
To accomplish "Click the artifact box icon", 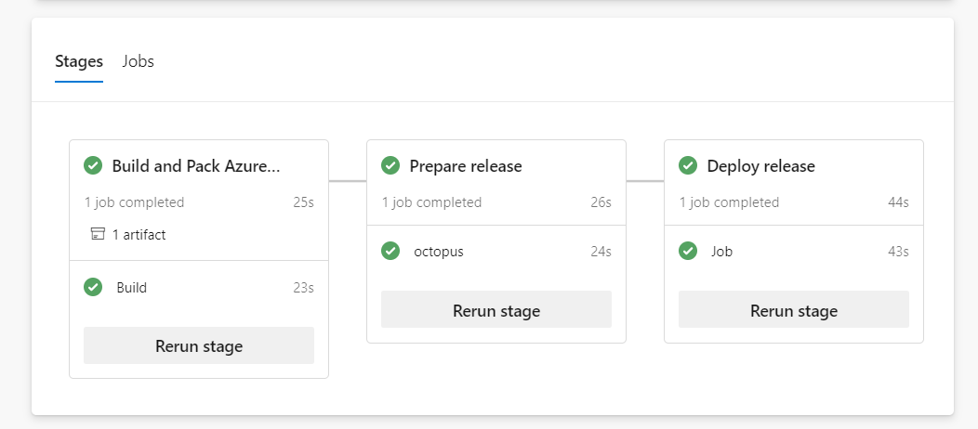I will (x=98, y=235).
